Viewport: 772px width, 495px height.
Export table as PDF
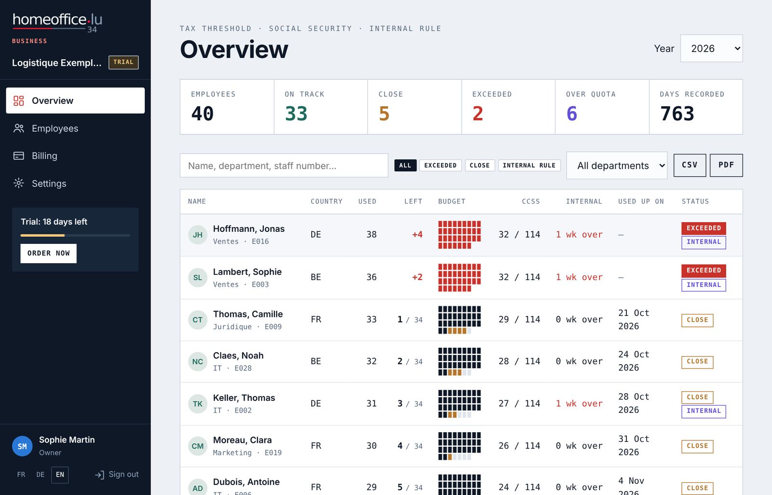[x=726, y=165]
